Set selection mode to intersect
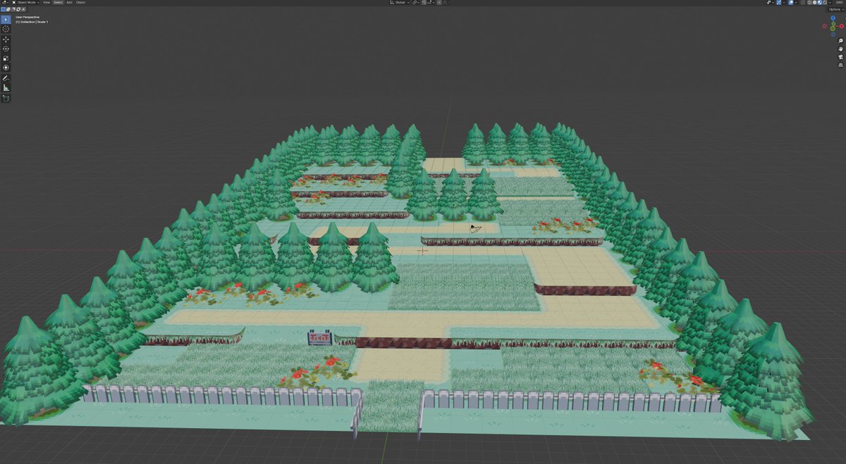The image size is (846, 464). tap(23, 9)
